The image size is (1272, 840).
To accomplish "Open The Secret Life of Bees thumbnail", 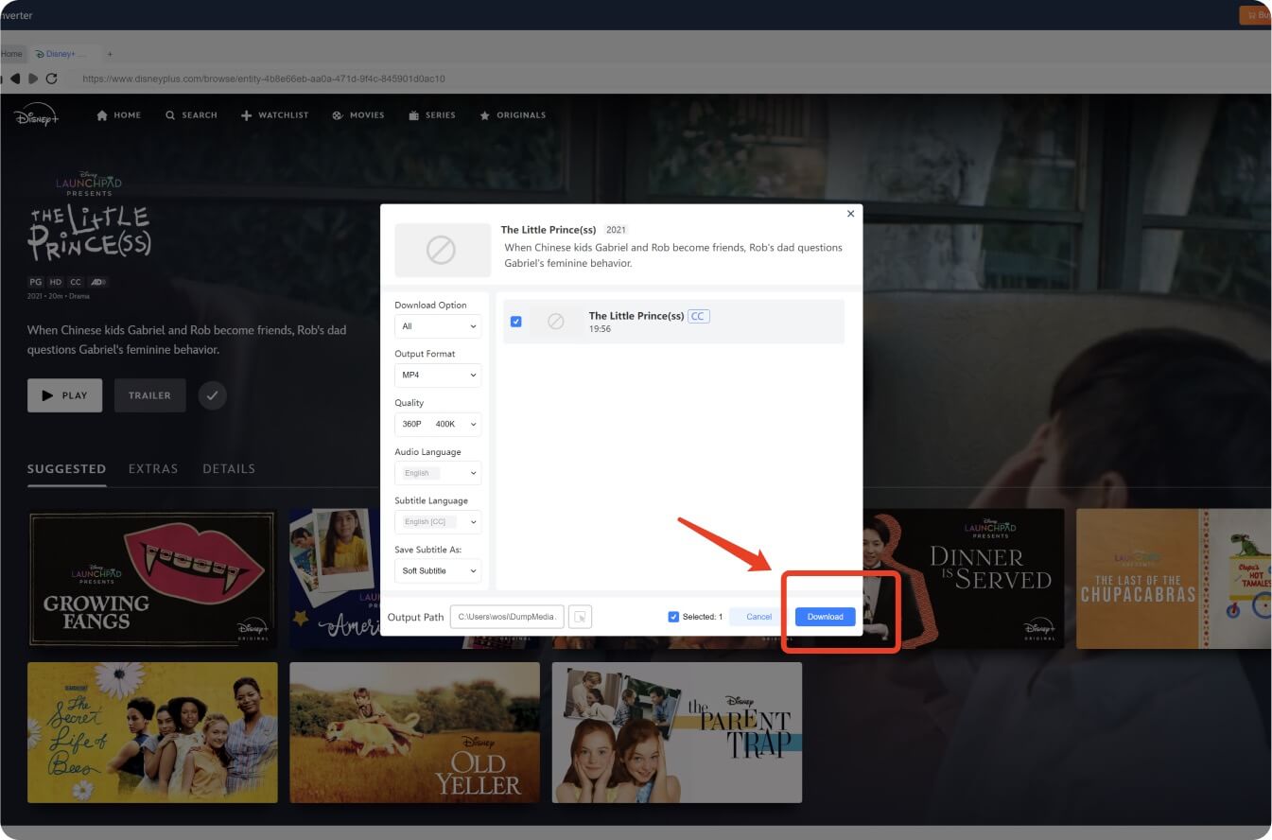I will coord(152,732).
